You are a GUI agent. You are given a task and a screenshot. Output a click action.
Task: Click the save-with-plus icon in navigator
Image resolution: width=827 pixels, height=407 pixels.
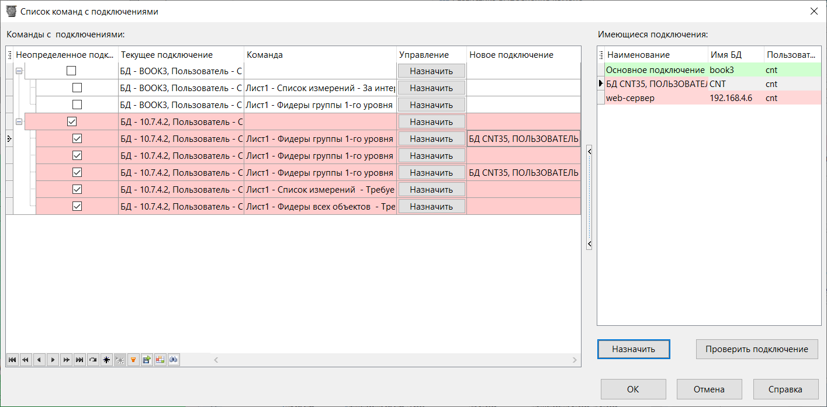pos(147,360)
